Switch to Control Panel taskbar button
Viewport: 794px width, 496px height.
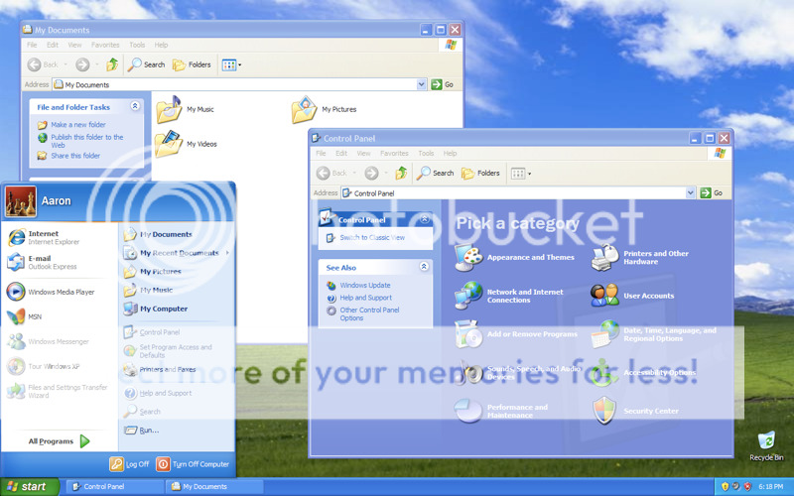[114, 487]
